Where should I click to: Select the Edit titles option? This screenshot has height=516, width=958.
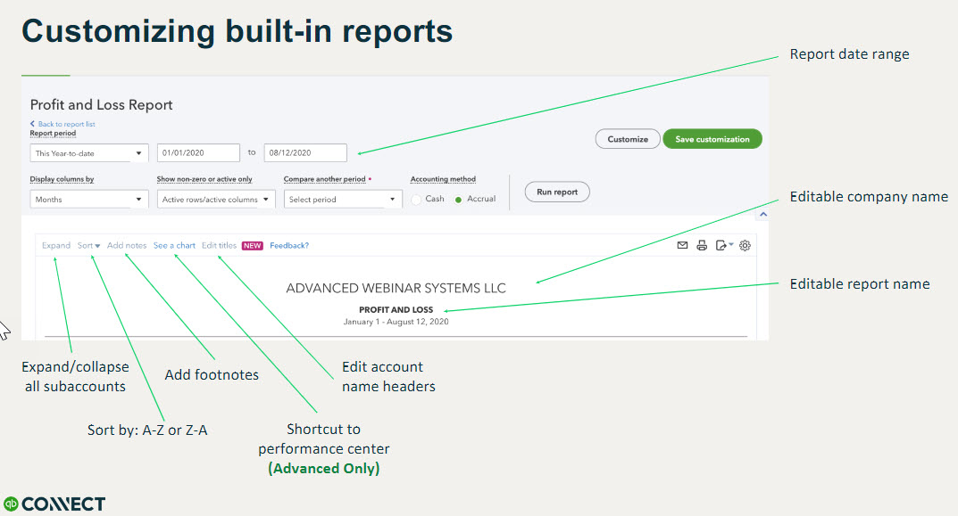[219, 245]
